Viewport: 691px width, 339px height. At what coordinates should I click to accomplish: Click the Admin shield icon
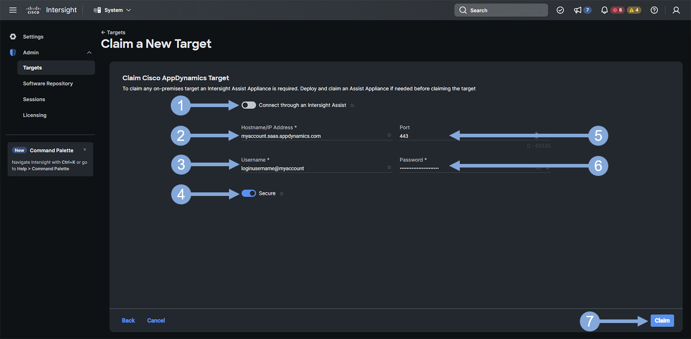point(13,52)
